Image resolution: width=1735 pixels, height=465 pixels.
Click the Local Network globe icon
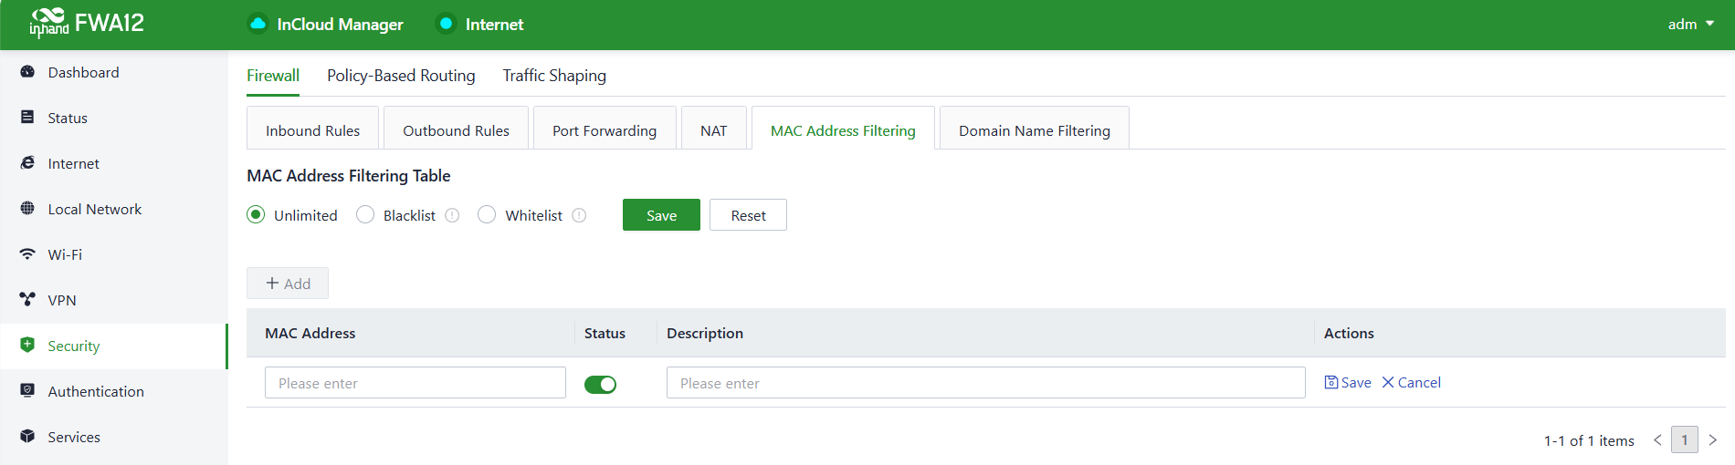pos(27,209)
